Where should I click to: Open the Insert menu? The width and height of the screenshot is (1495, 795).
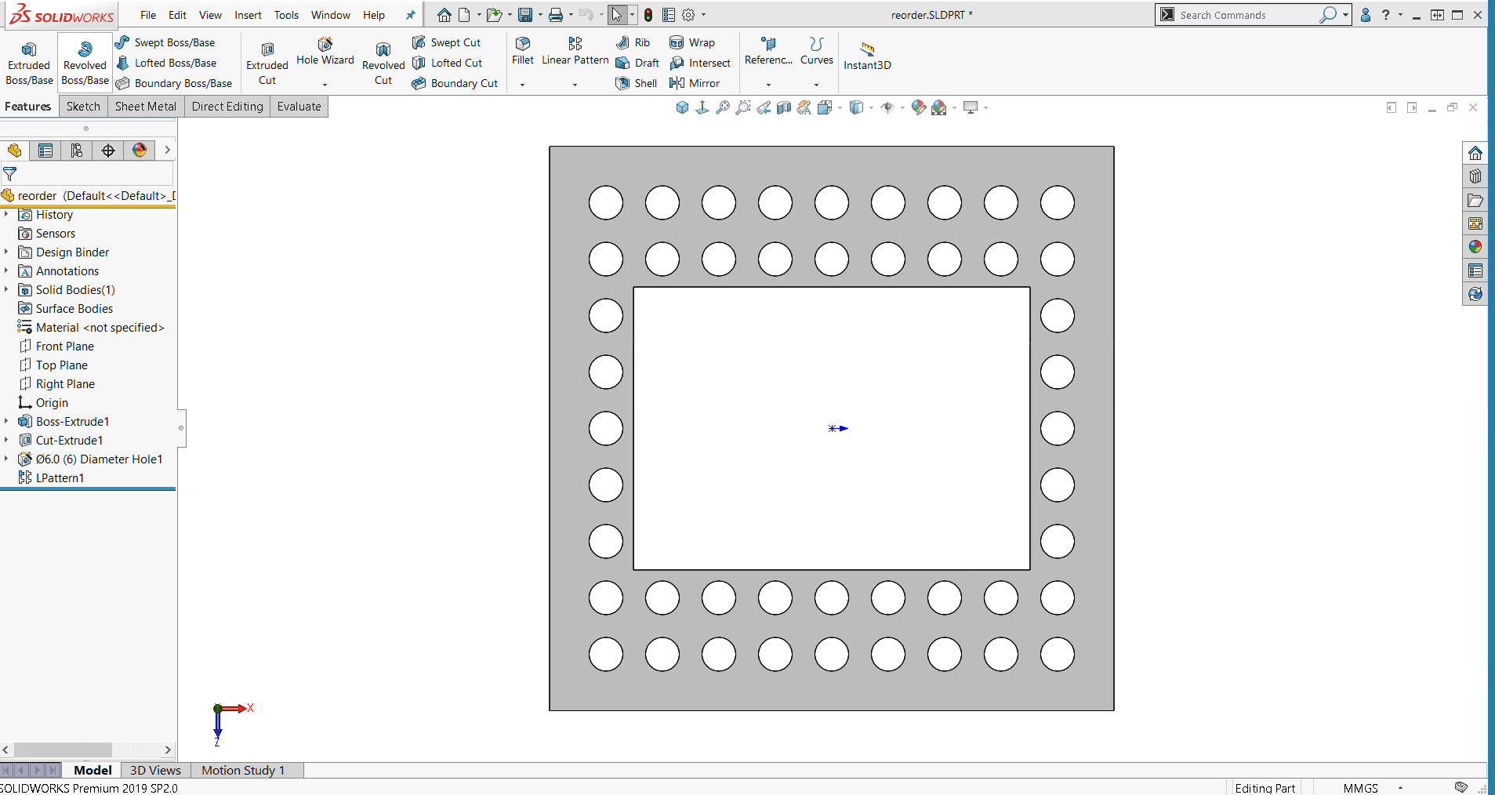pyautogui.click(x=248, y=15)
